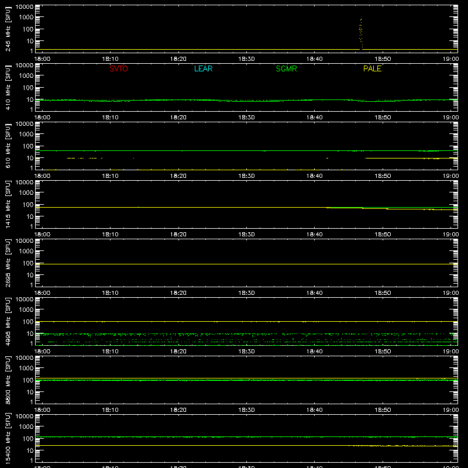Click the 8800 MHz [SFU] axis label

[8, 380]
